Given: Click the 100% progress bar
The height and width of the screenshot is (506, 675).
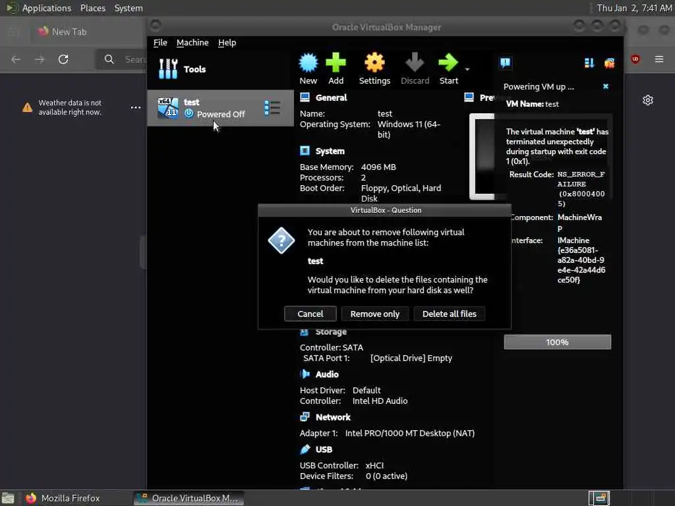Looking at the screenshot, I should (x=557, y=342).
